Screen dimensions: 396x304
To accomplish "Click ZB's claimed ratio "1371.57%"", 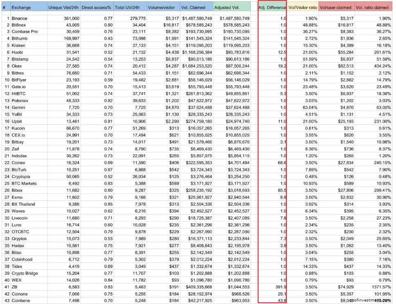I will (381, 287).
